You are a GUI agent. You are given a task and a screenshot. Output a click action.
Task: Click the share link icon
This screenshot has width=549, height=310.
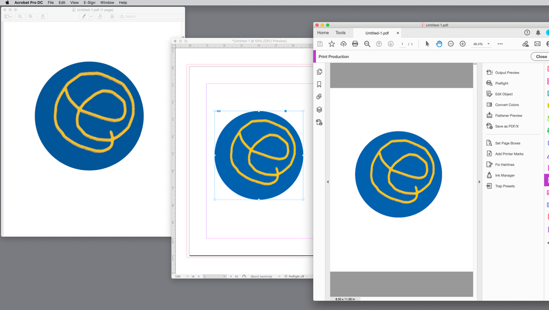tap(525, 44)
